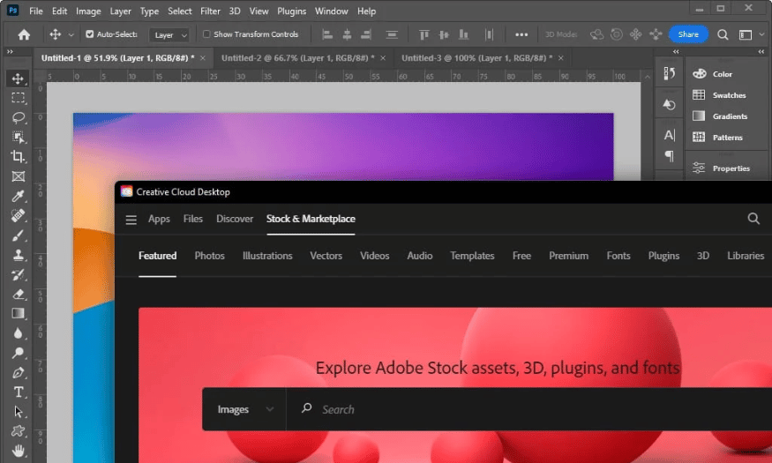Click align top edges icon
This screenshot has width=772, height=463.
[x=423, y=34]
